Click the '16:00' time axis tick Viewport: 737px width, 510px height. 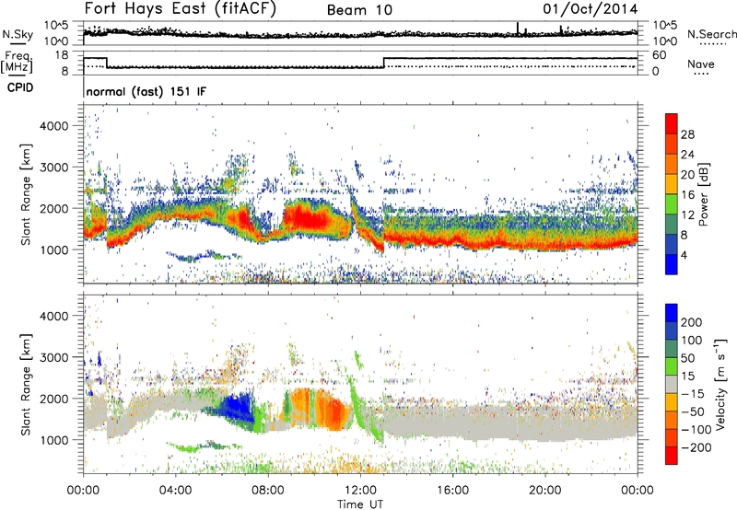click(x=452, y=490)
